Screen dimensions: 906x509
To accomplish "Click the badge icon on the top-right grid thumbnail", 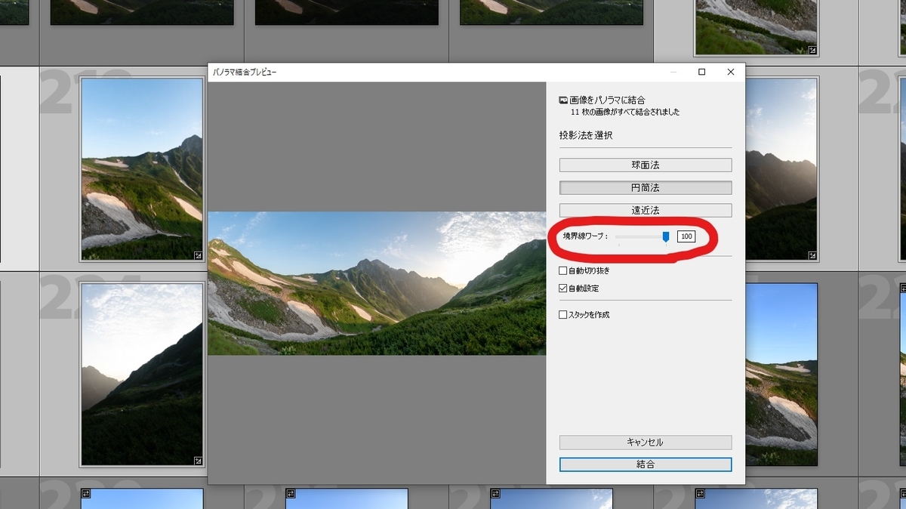I will click(812, 51).
